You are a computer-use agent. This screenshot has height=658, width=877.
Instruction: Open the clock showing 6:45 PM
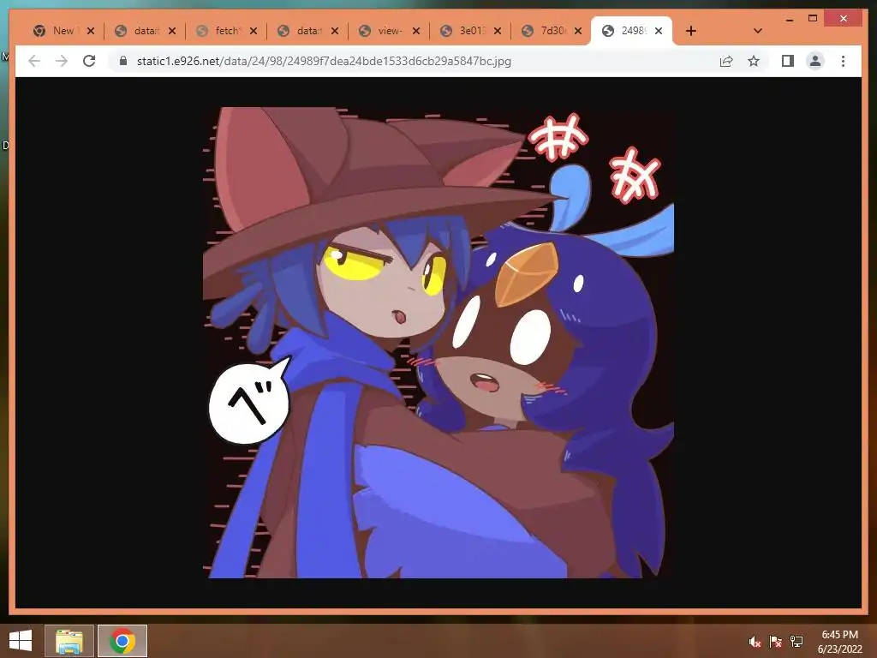(839, 642)
